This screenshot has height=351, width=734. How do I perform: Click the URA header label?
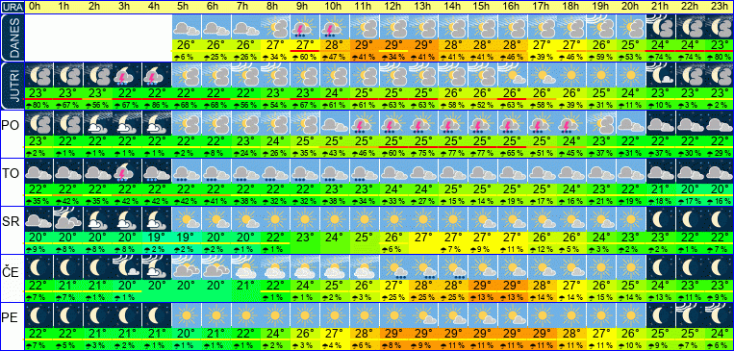coord(12,7)
